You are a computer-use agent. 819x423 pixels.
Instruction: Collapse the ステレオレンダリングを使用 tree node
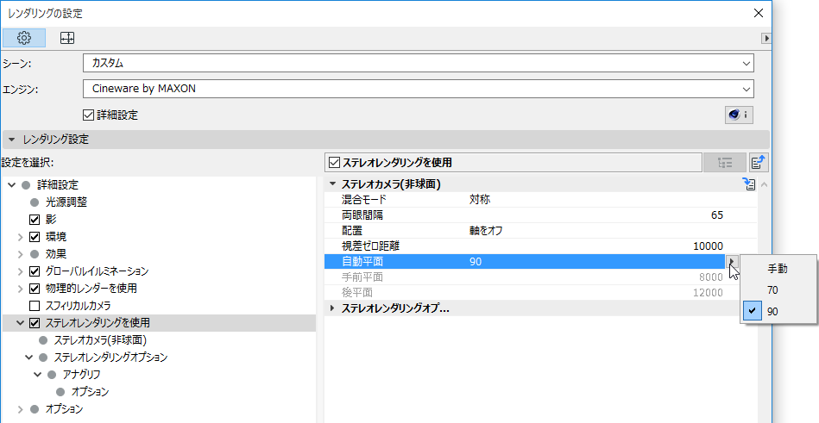pos(21,323)
